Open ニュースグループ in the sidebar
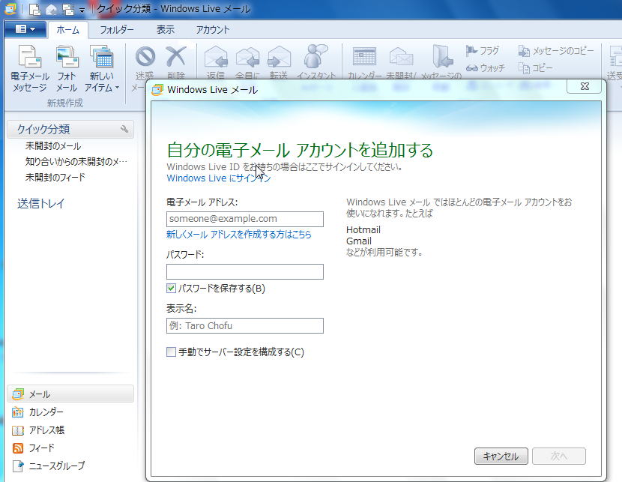Viewport: 622px width, 482px height. (x=49, y=466)
